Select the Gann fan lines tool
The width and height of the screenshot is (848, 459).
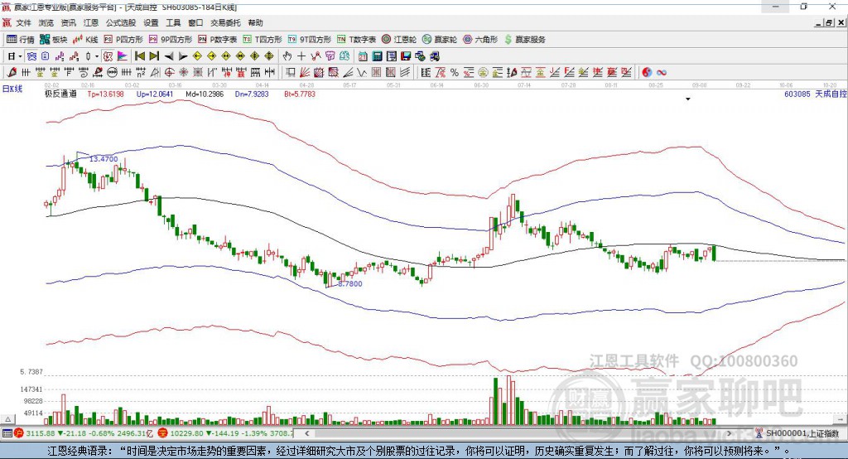click(x=305, y=72)
